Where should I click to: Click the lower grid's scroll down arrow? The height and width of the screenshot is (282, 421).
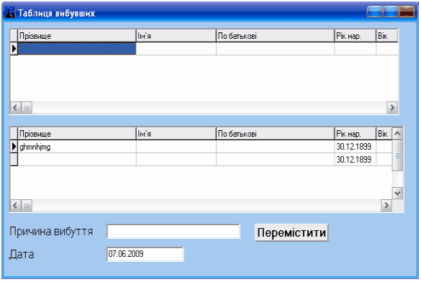(397, 194)
